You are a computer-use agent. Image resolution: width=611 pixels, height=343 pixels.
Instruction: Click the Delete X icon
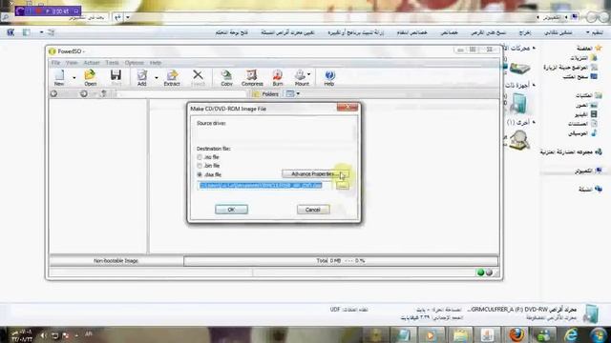coord(198,78)
